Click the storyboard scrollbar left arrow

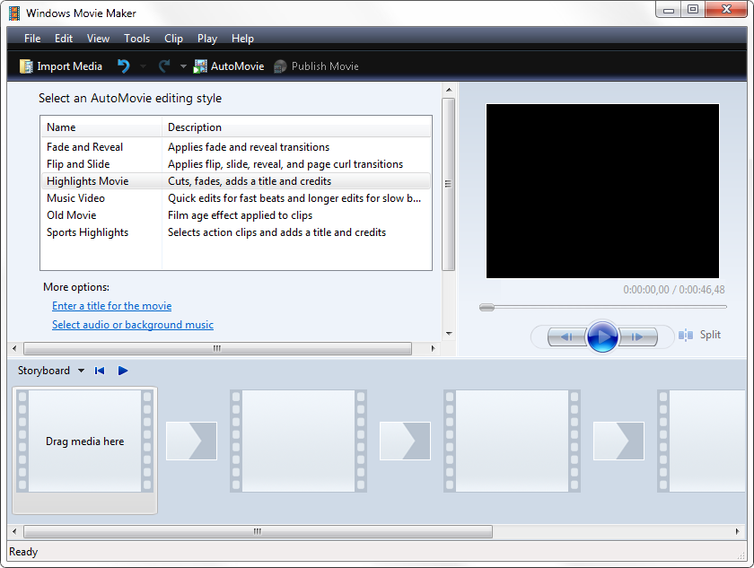pyautogui.click(x=14, y=531)
